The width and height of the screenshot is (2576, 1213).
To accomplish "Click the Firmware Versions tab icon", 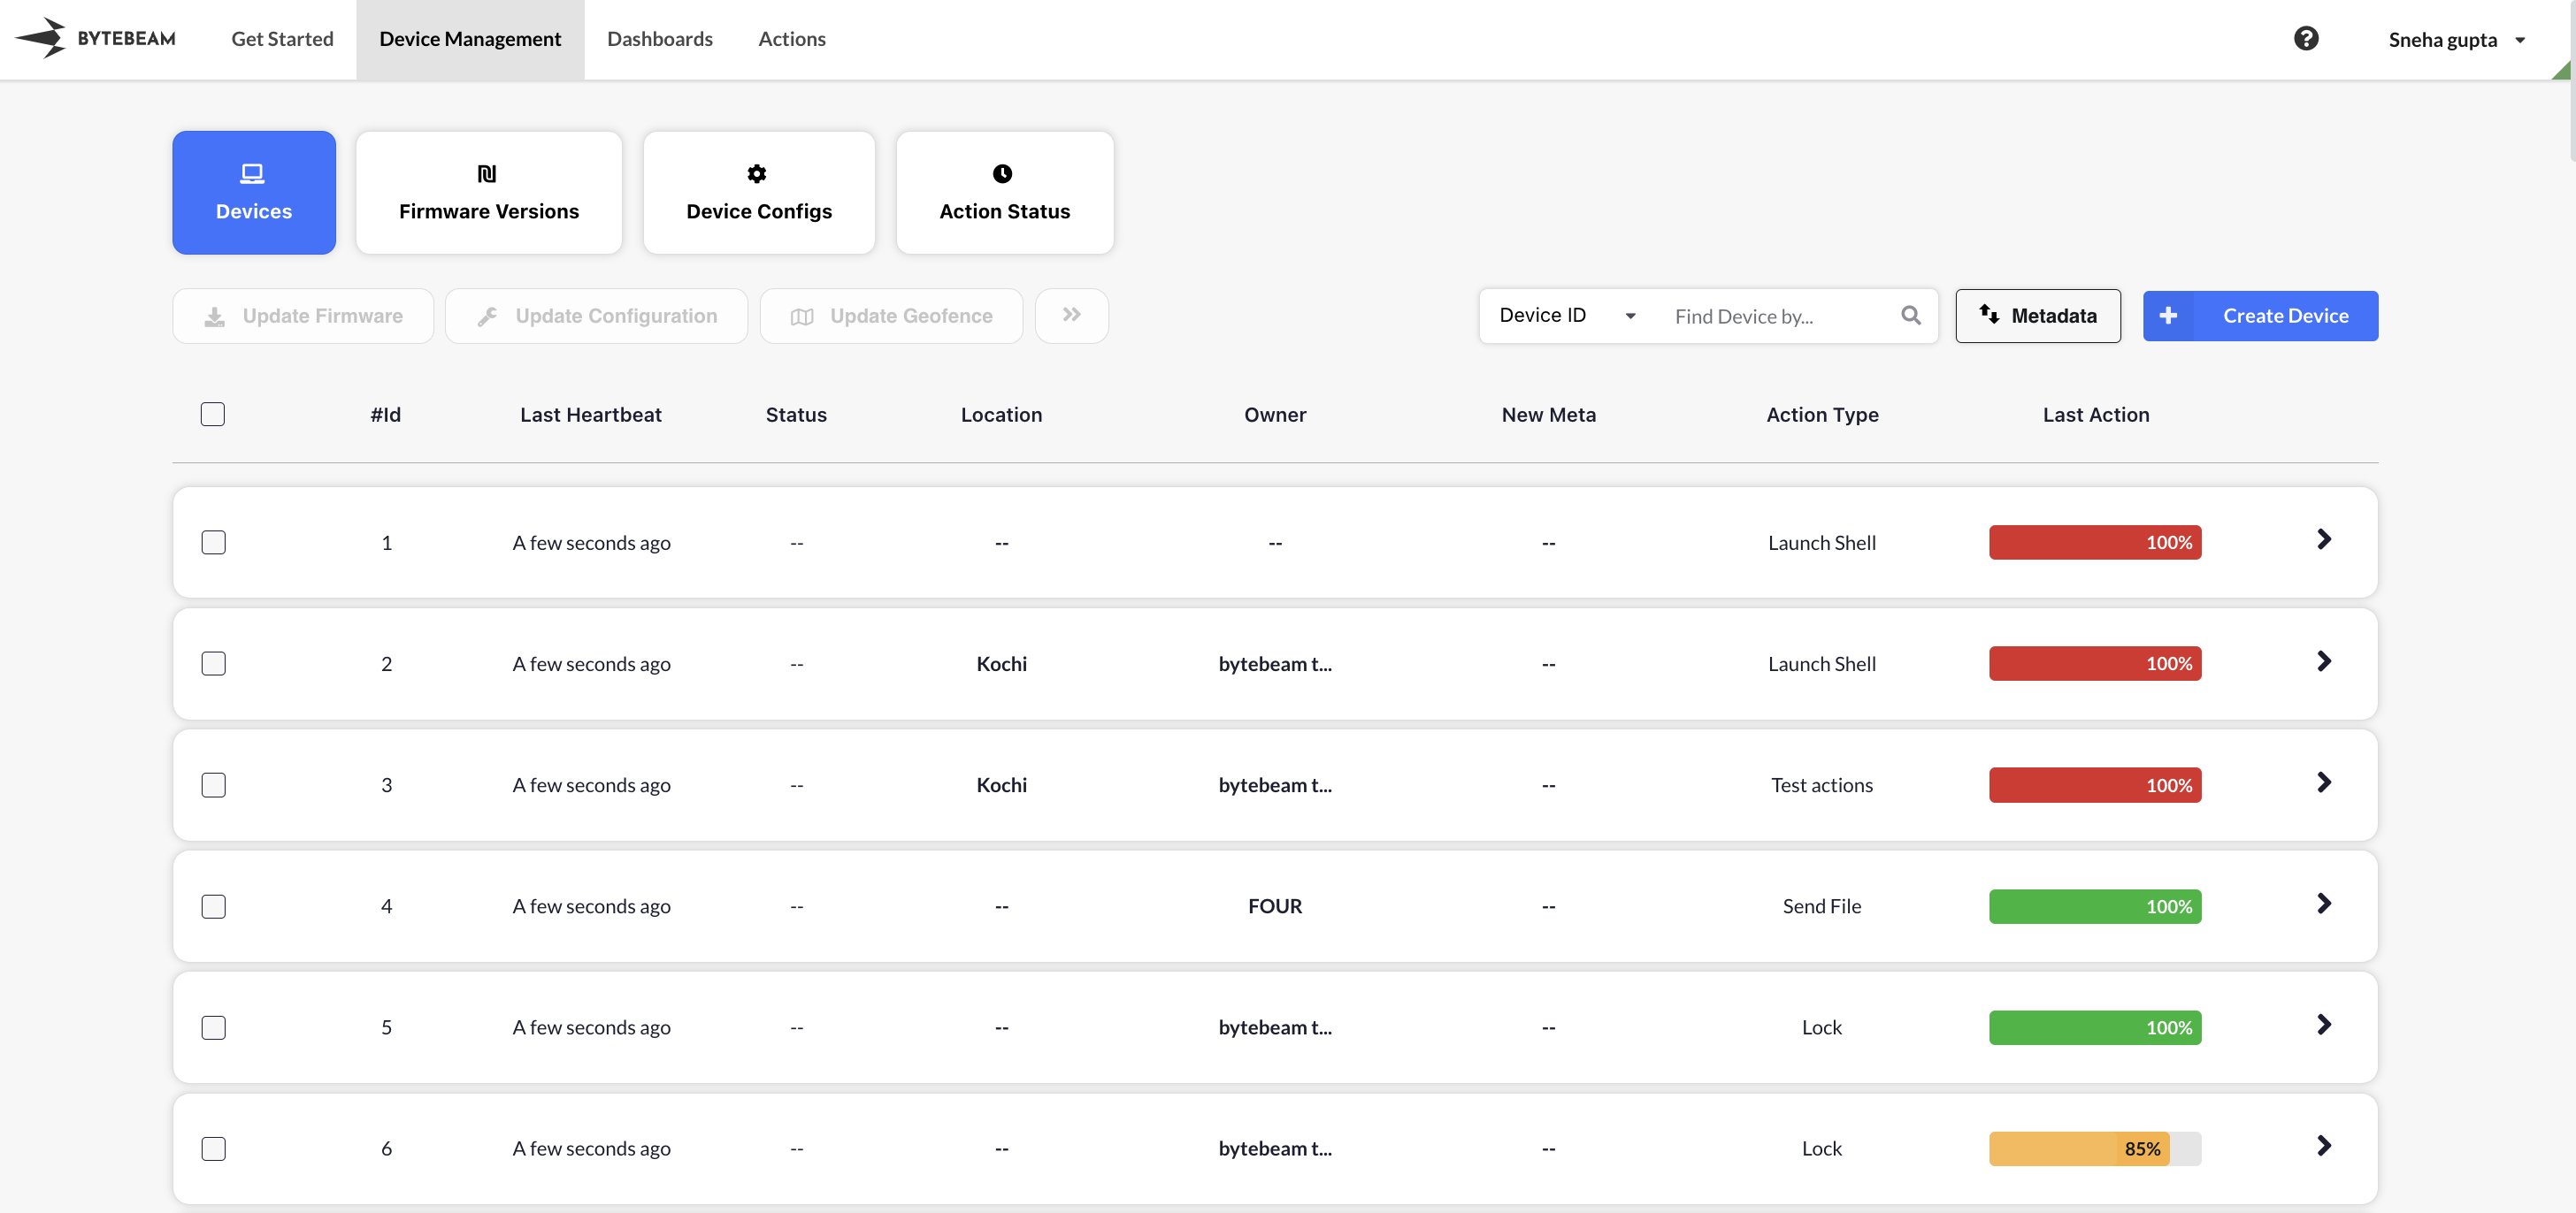I will [487, 174].
